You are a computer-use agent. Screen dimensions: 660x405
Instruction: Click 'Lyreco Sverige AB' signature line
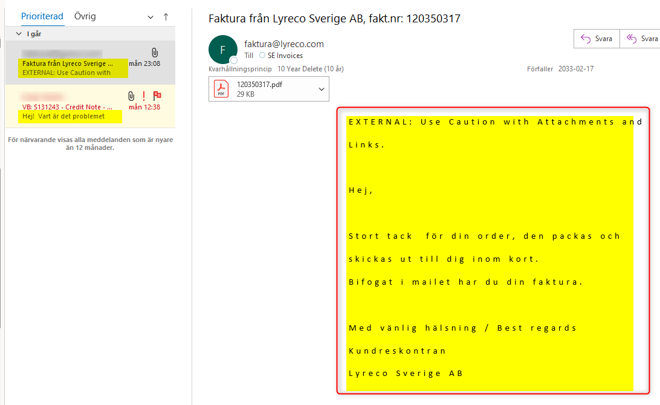(406, 374)
